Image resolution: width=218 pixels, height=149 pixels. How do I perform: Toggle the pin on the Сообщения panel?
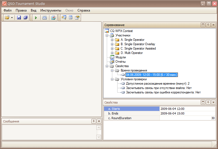(x=94, y=121)
